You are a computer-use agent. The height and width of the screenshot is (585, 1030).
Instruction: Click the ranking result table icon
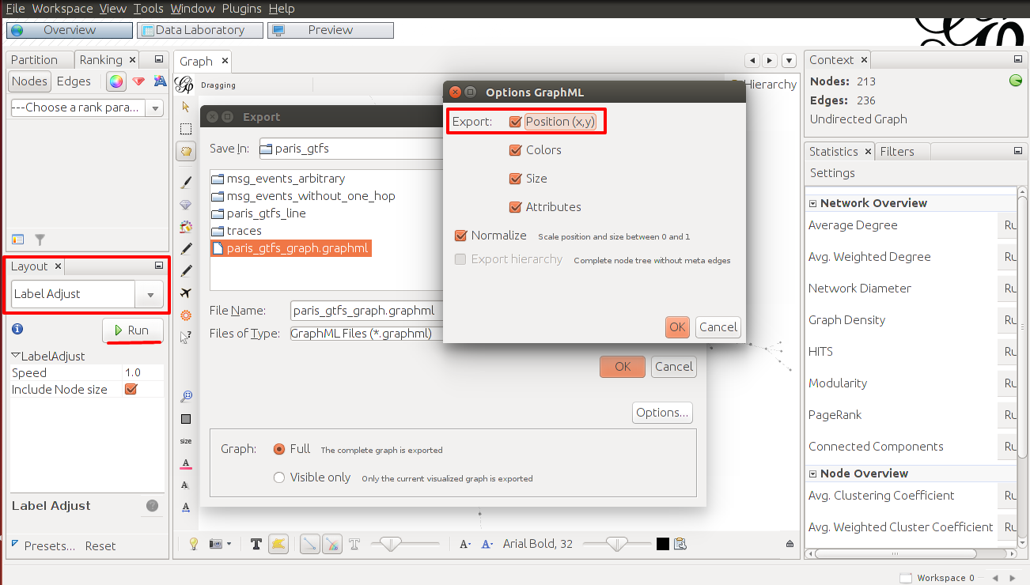[x=18, y=240]
